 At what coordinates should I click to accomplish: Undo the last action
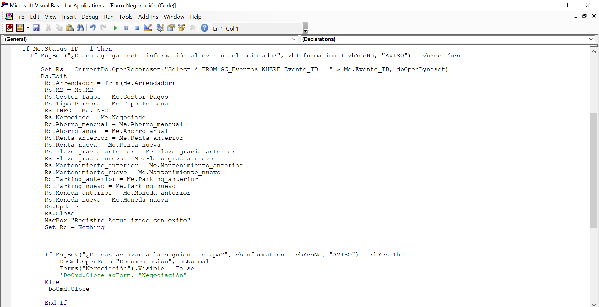coord(93,28)
